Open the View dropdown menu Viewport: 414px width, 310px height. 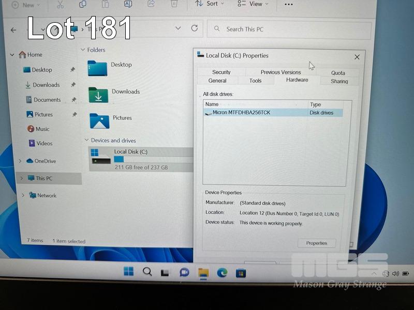(x=253, y=4)
